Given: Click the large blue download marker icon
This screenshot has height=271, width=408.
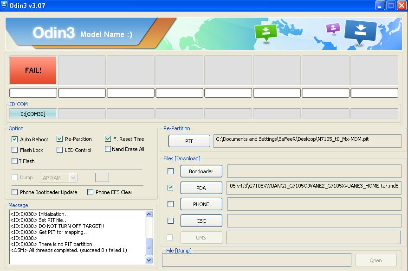Looking at the screenshot, I should (x=360, y=32).
